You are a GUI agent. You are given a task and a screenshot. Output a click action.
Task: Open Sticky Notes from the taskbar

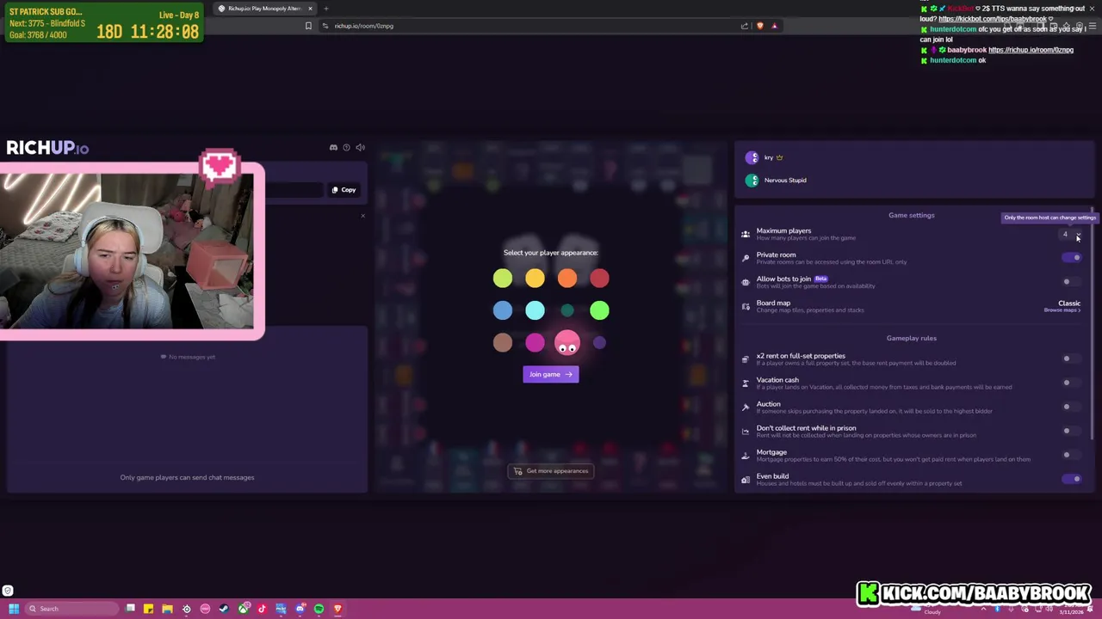(148, 609)
